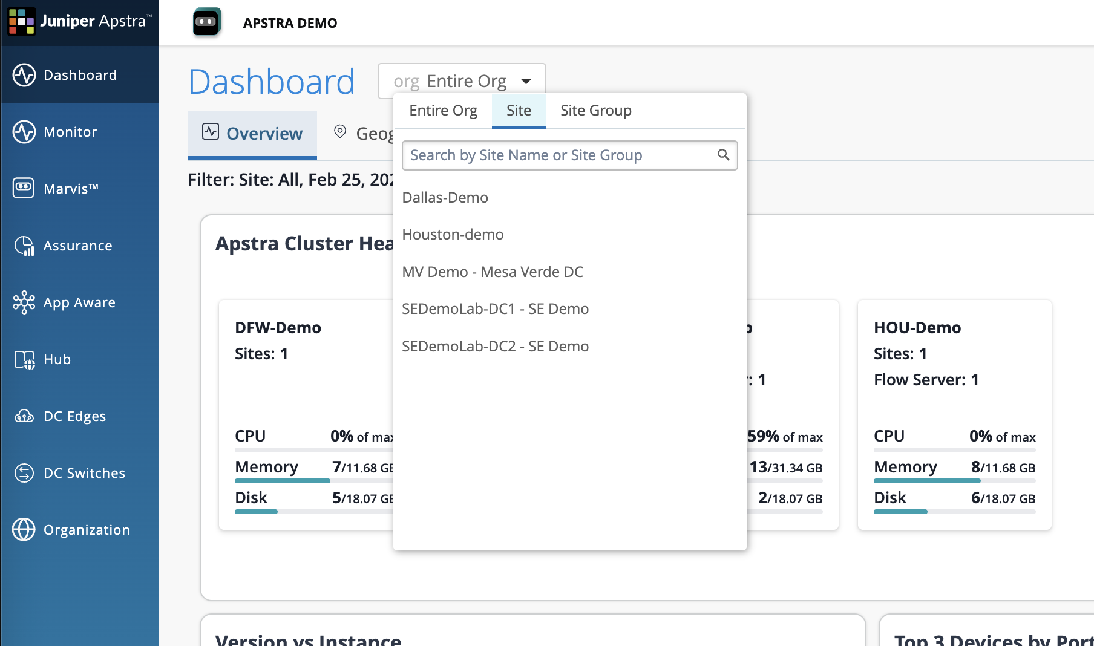Click the Organization globe icon
The height and width of the screenshot is (646, 1094).
[24, 530]
